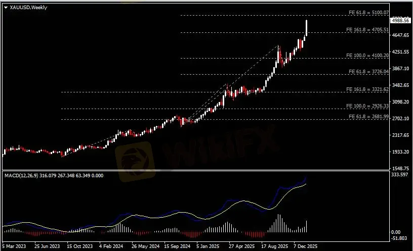Viewport: 413px width, 251px height.
Task: Select the FE 61.8 = 3726.04 label
Action: [x=368, y=72]
